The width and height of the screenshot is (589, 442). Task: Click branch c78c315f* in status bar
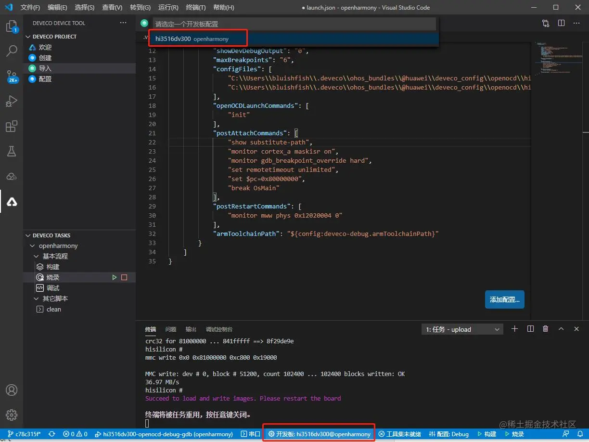24,434
